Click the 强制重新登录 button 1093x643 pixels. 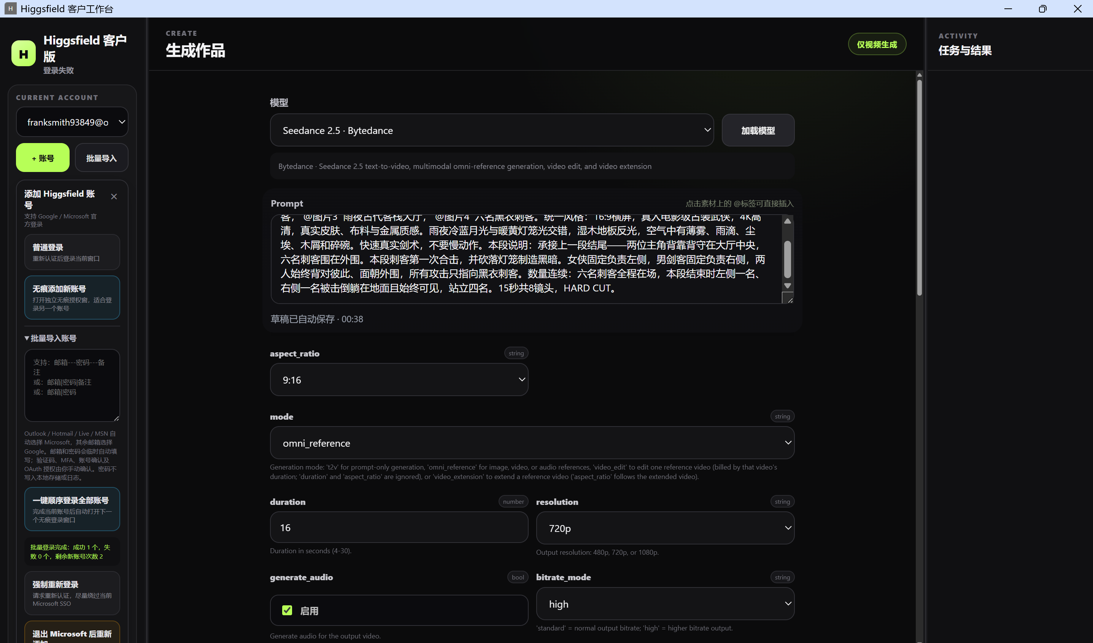point(72,593)
